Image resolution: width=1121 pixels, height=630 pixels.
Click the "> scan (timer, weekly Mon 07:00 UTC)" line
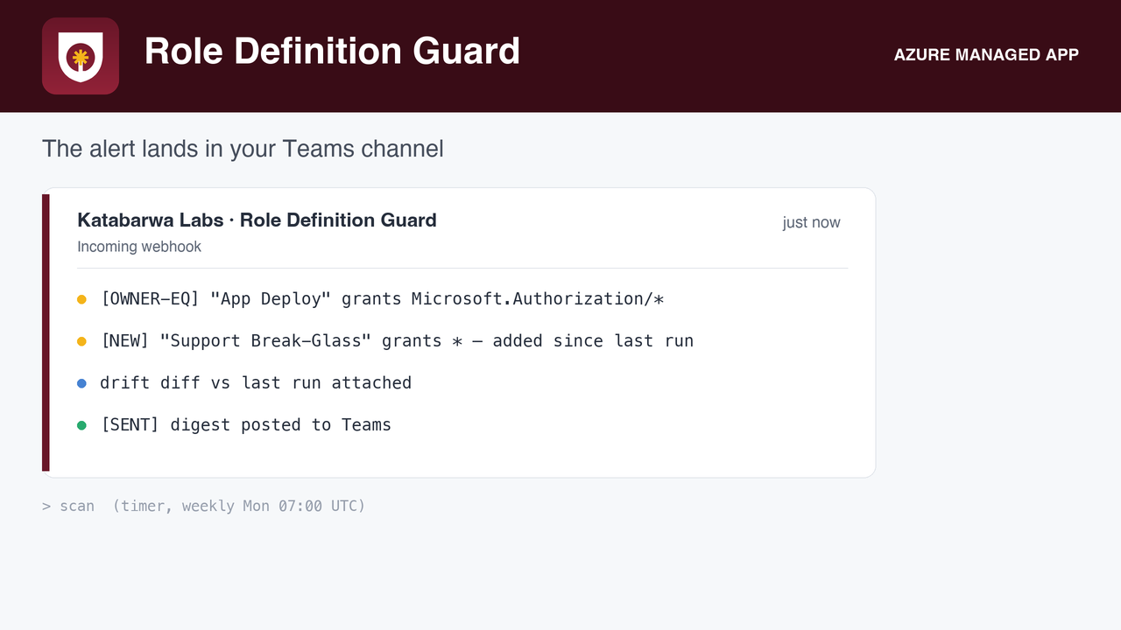coord(204,506)
